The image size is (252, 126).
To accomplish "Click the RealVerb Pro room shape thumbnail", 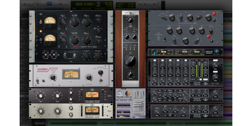I will tap(119, 93).
